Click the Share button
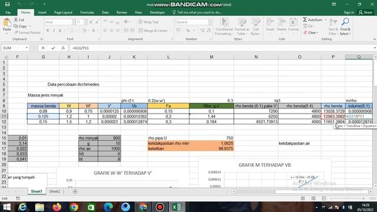The height and width of the screenshot is (212, 377). click(x=365, y=12)
